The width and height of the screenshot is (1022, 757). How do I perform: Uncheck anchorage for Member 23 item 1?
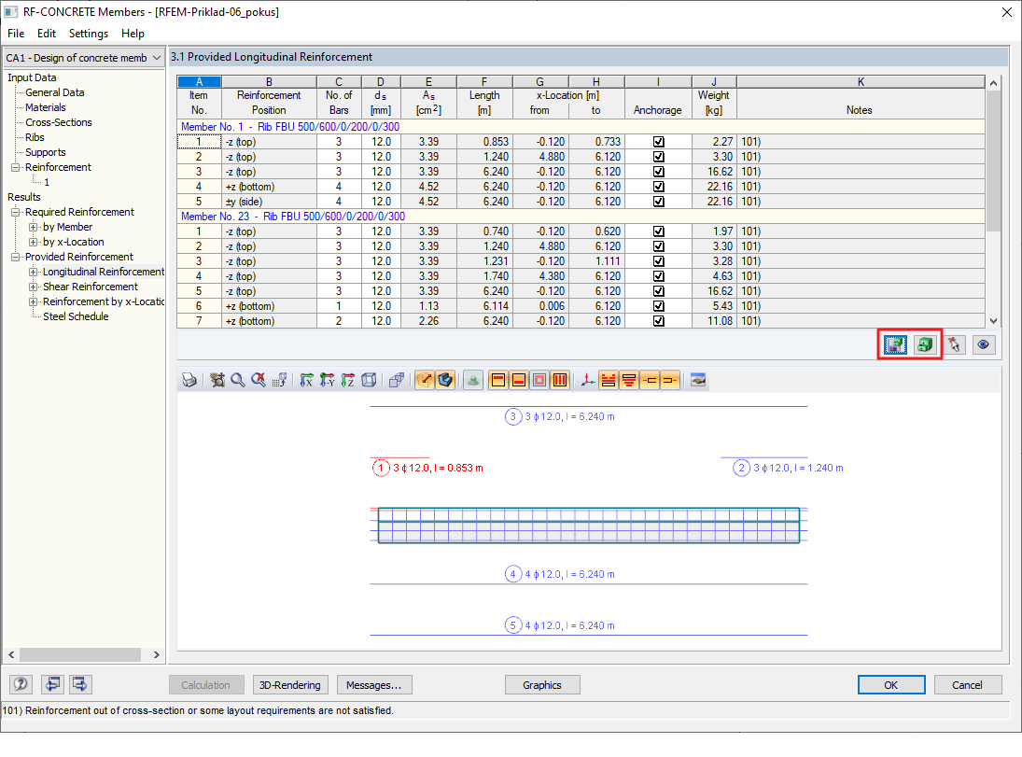[x=658, y=231]
